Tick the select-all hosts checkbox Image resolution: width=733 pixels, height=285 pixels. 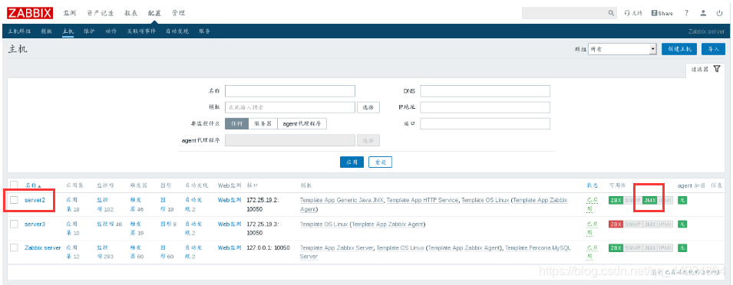point(14,185)
